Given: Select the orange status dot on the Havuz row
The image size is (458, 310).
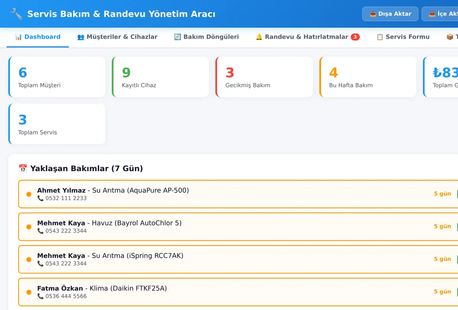Looking at the screenshot, I should [x=29, y=227].
